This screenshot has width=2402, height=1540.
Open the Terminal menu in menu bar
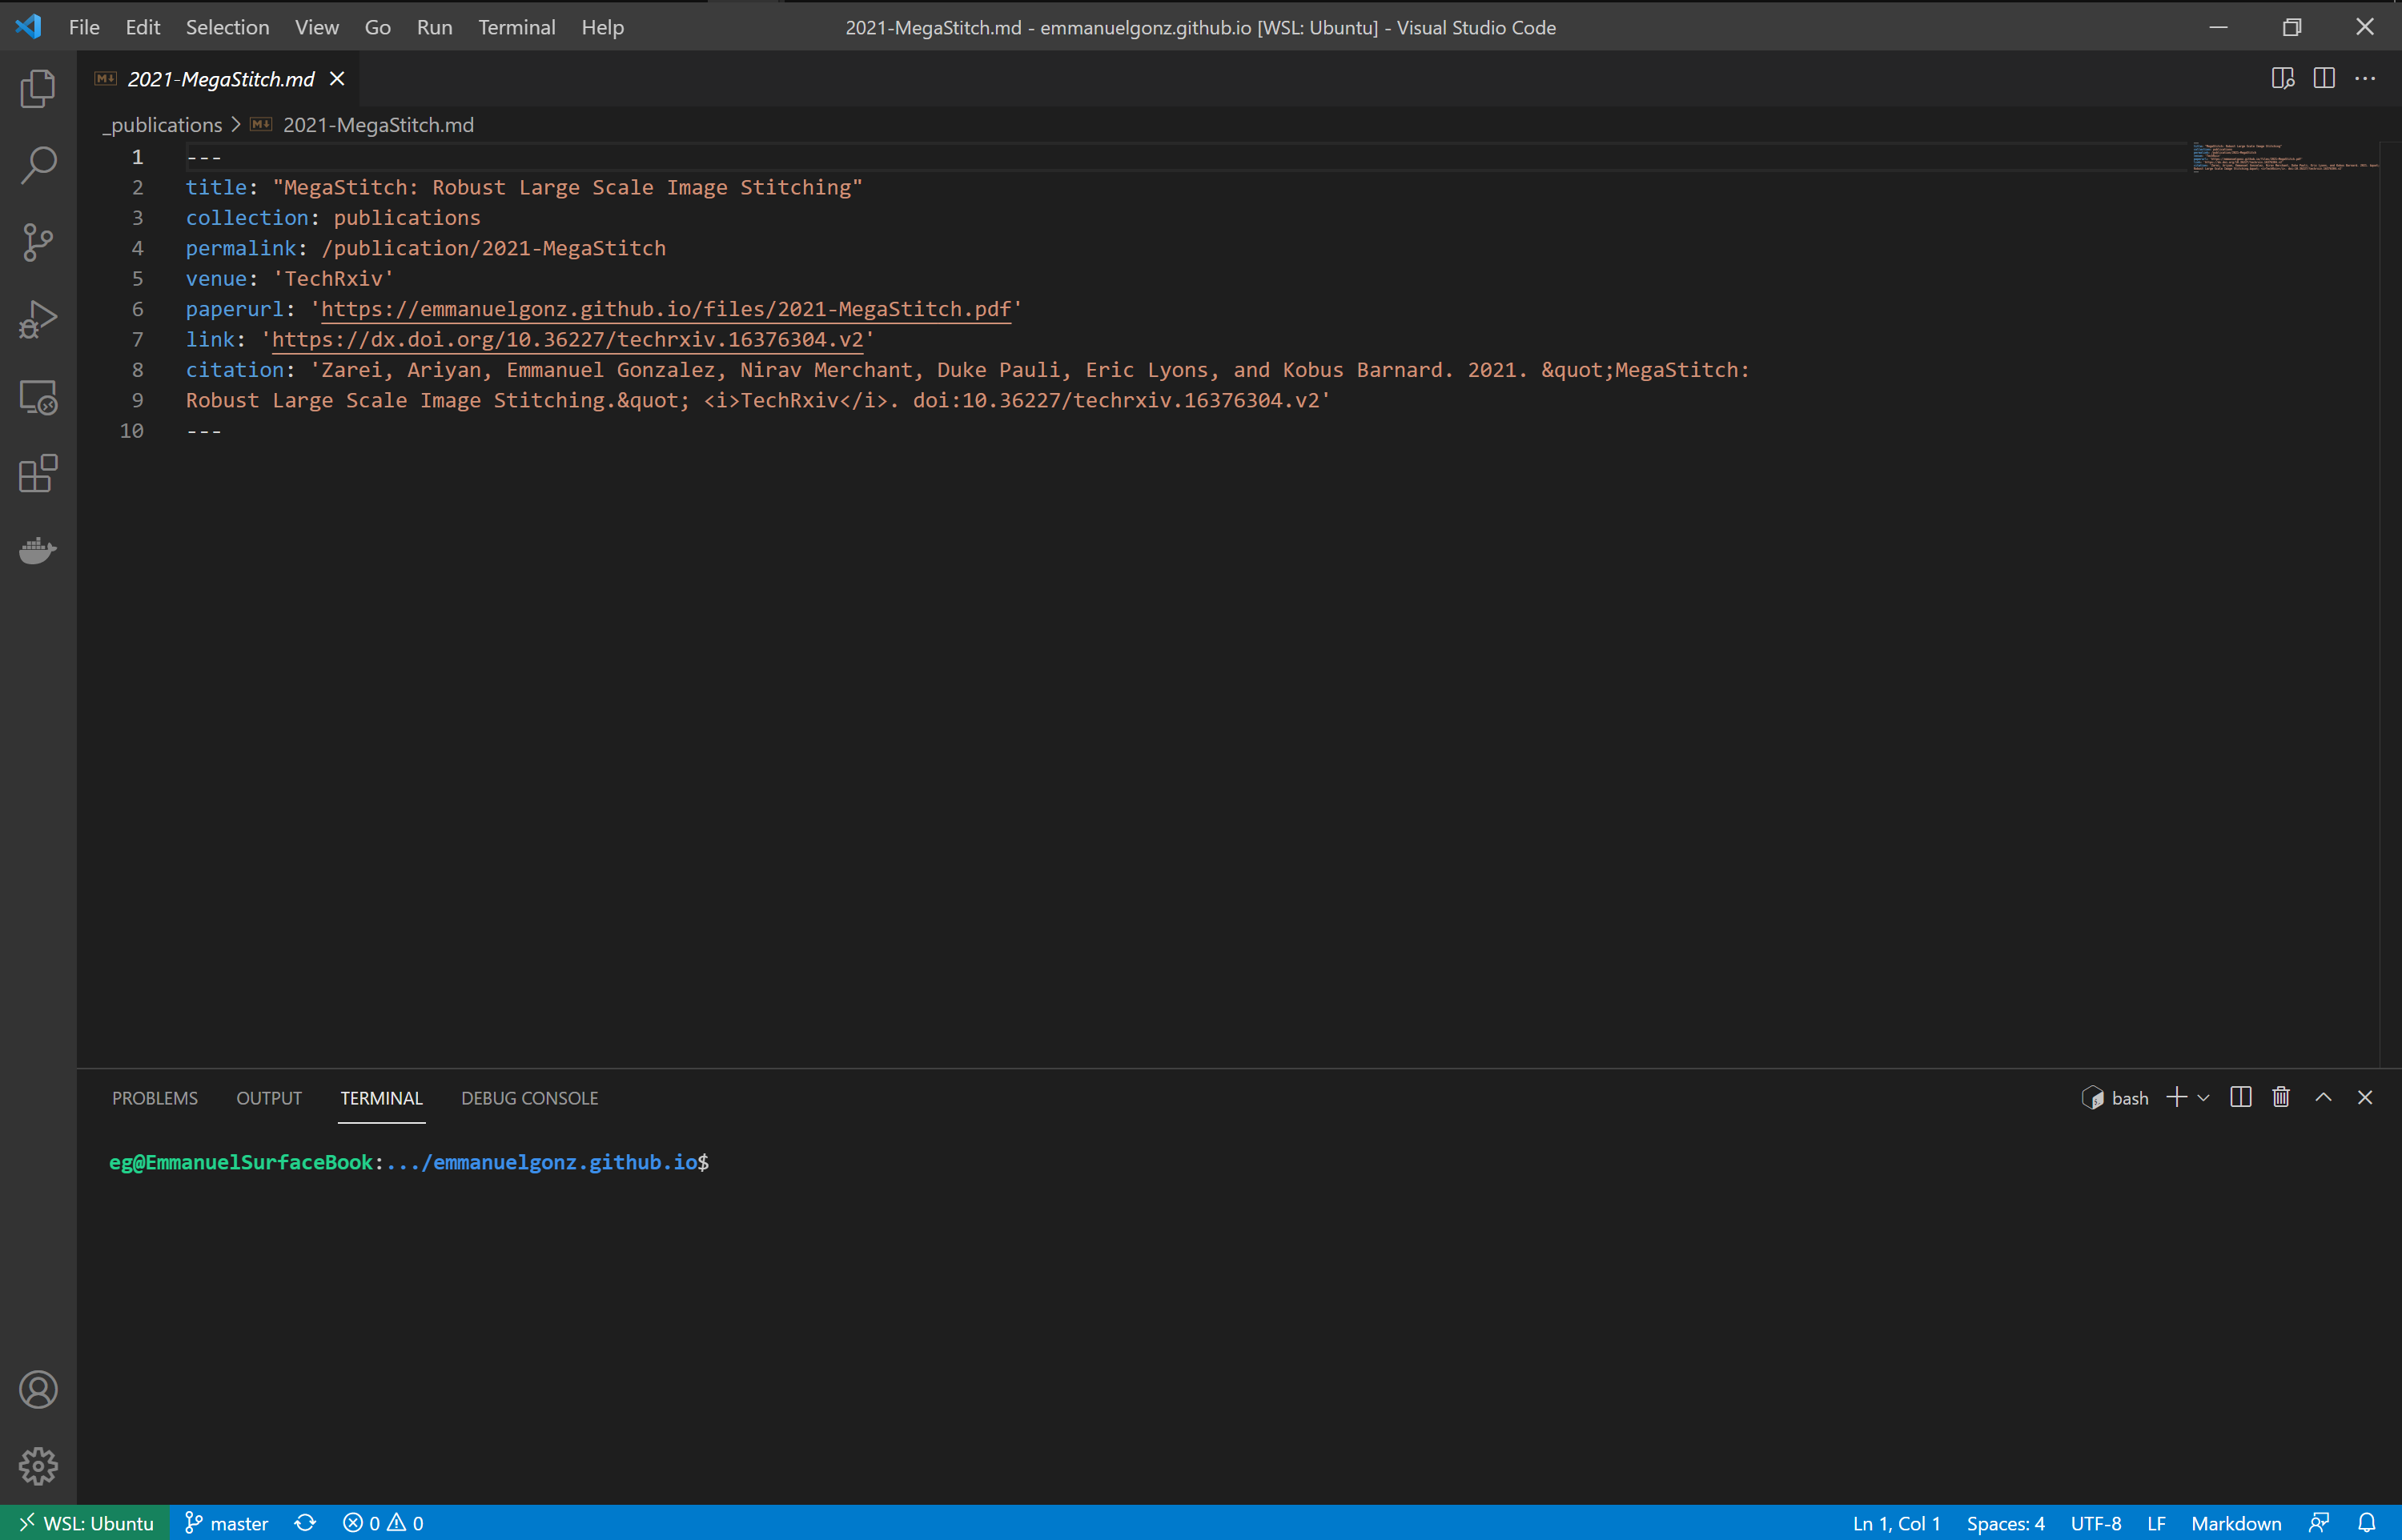tap(516, 27)
